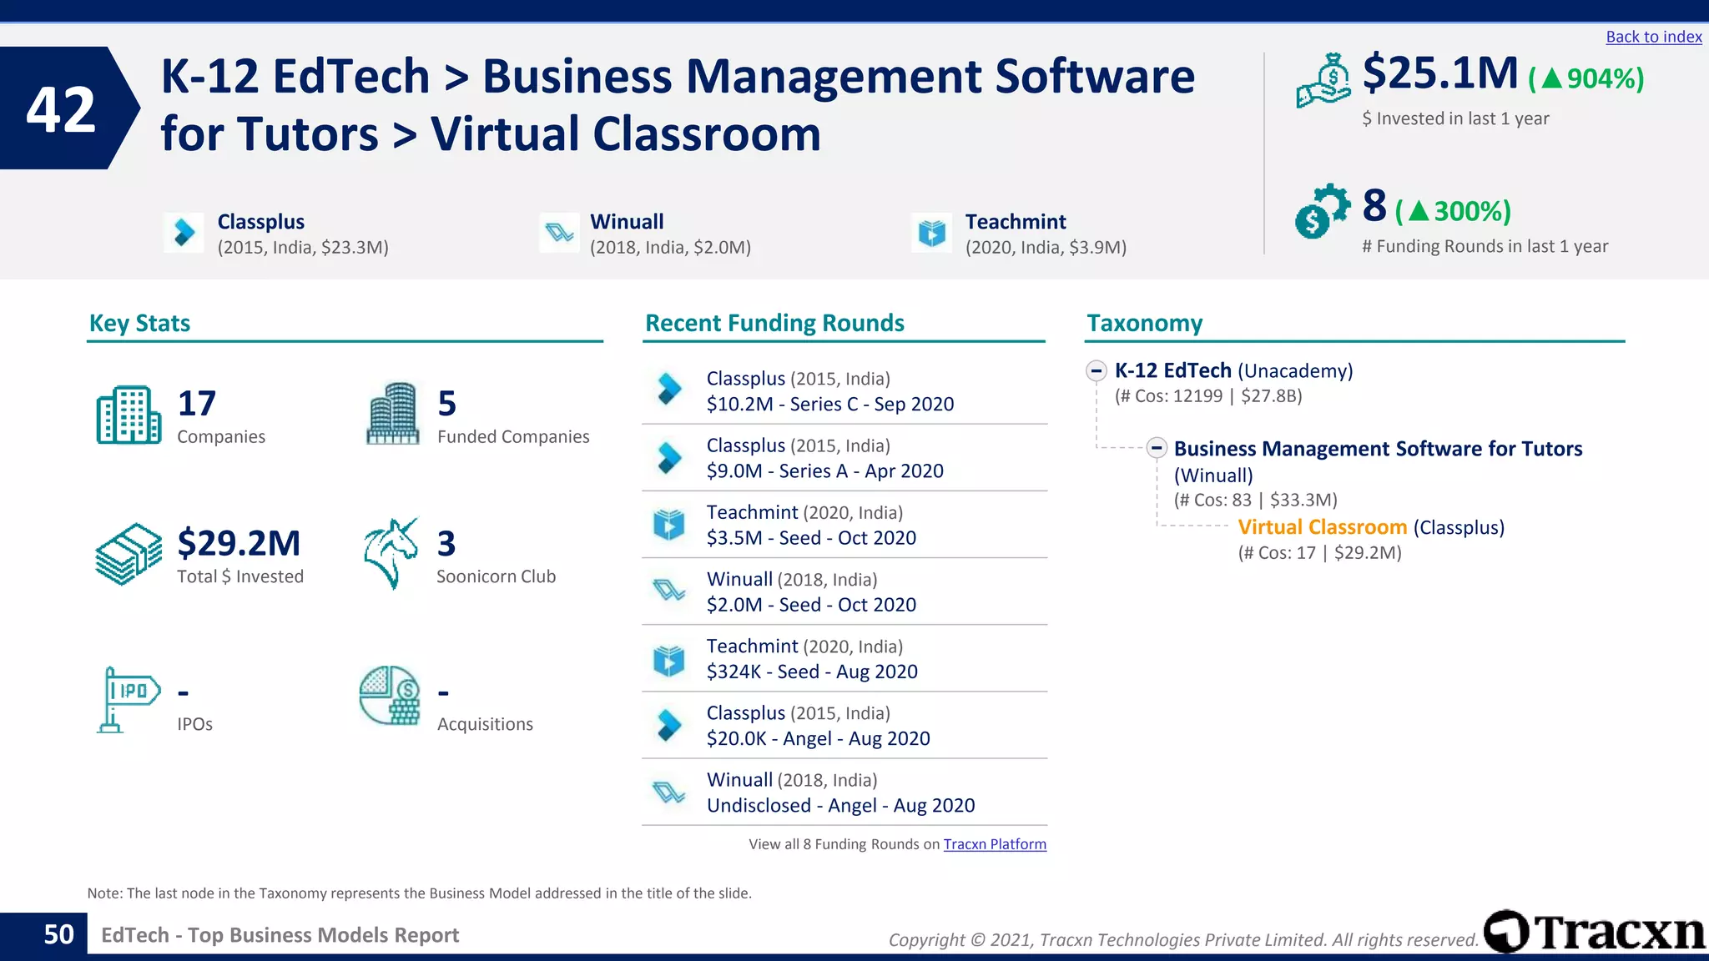The width and height of the screenshot is (1709, 961).
Task: Click '$324K - Seed - Aug 2020' text
Action: pos(812,672)
